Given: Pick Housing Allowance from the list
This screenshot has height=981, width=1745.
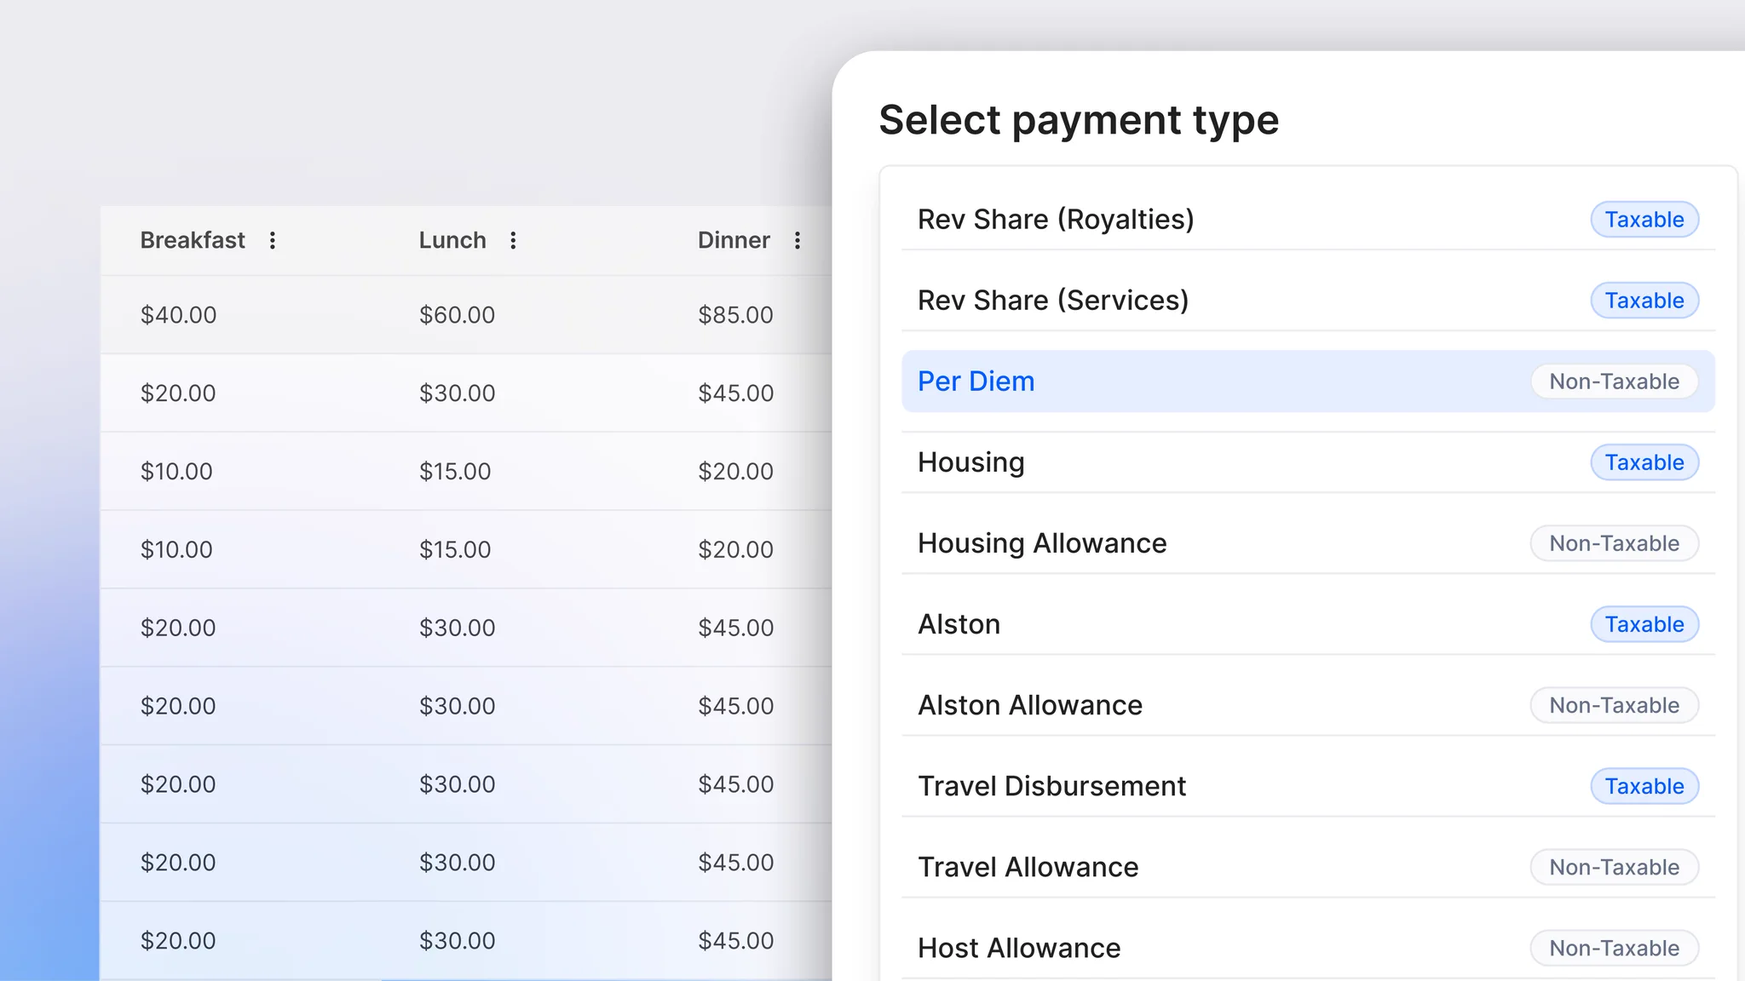Looking at the screenshot, I should tap(1308, 543).
